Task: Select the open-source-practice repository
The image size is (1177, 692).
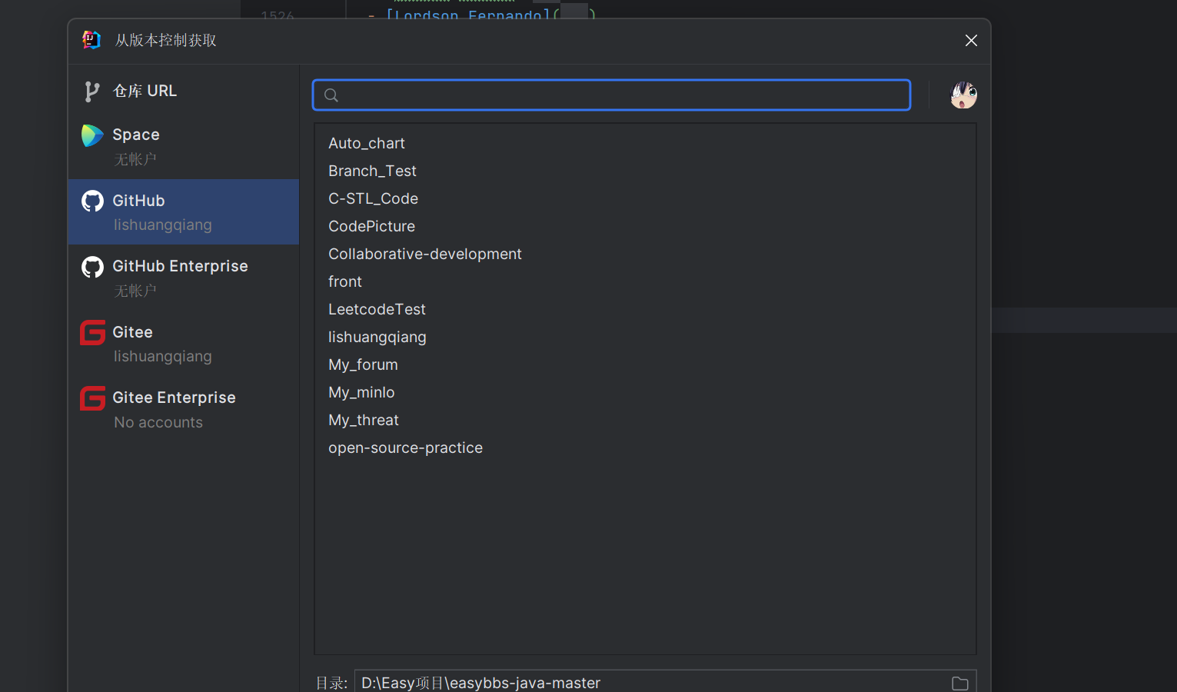Action: tap(405, 447)
